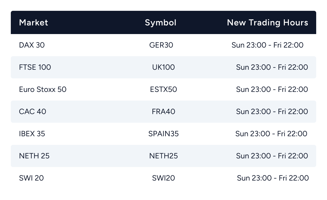Viewport: 327px width, 200px height.
Task: Click the UK100 symbol
Action: (x=163, y=67)
